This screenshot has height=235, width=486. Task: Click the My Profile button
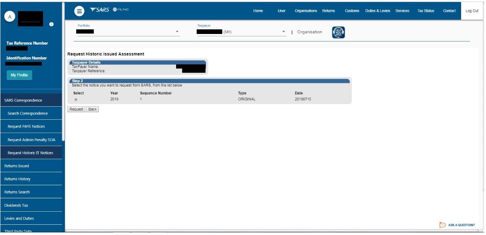tap(19, 75)
